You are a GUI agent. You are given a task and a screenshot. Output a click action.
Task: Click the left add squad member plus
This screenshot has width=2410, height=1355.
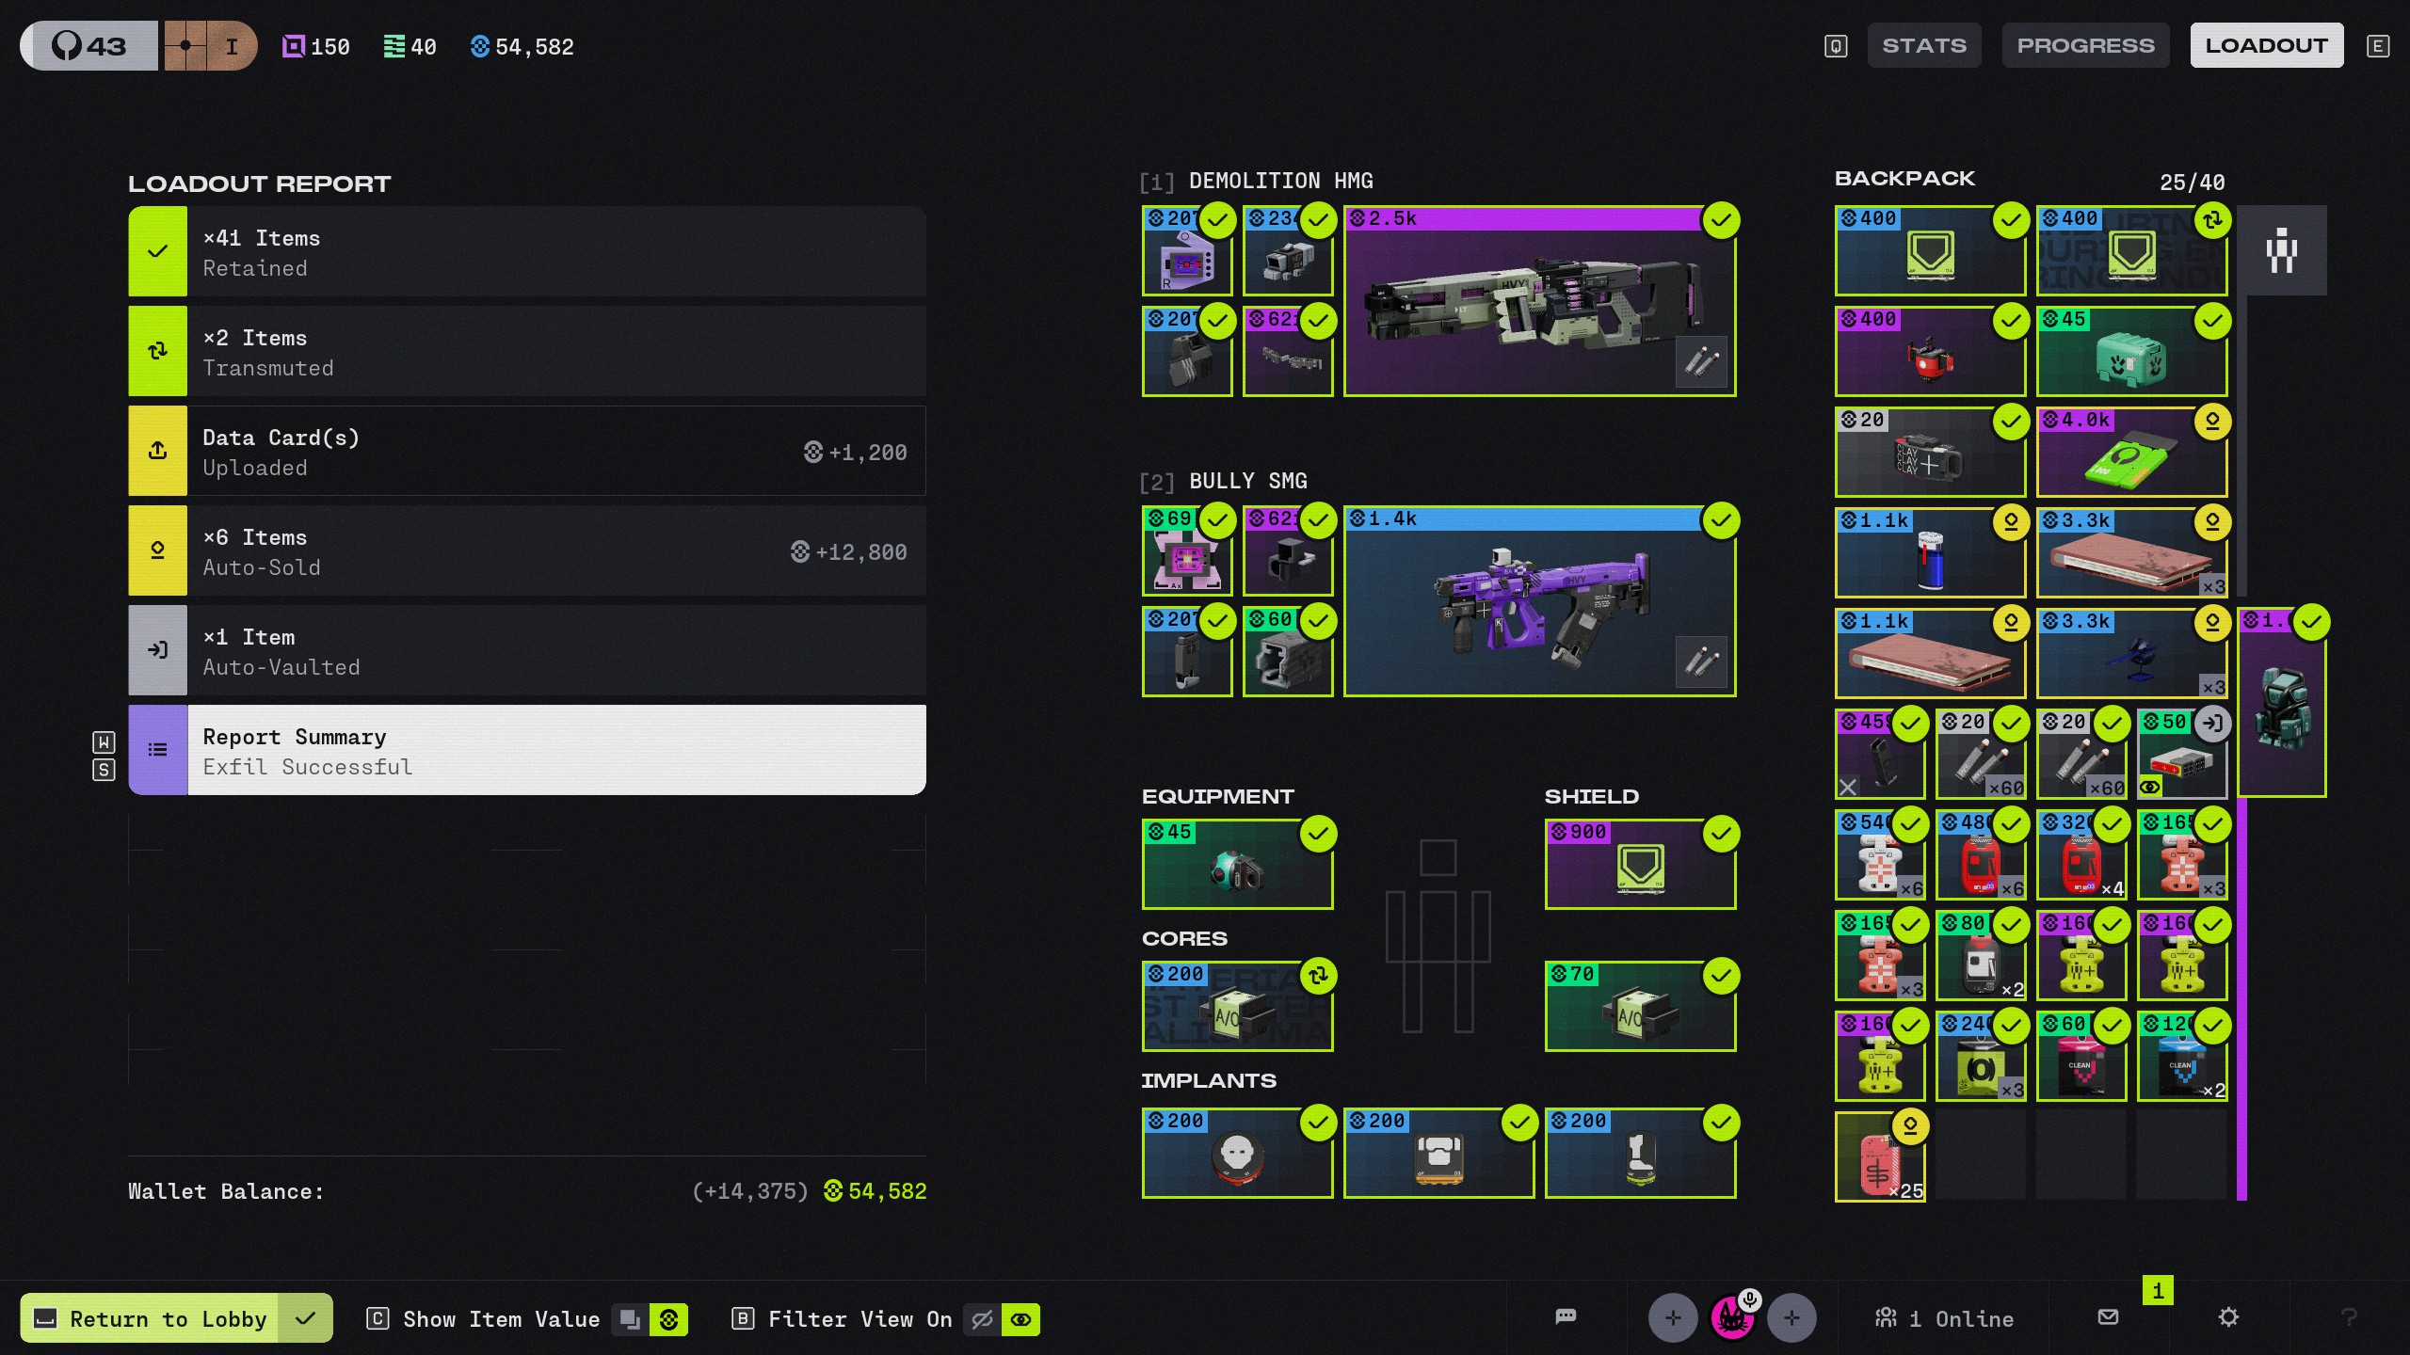click(x=1673, y=1318)
